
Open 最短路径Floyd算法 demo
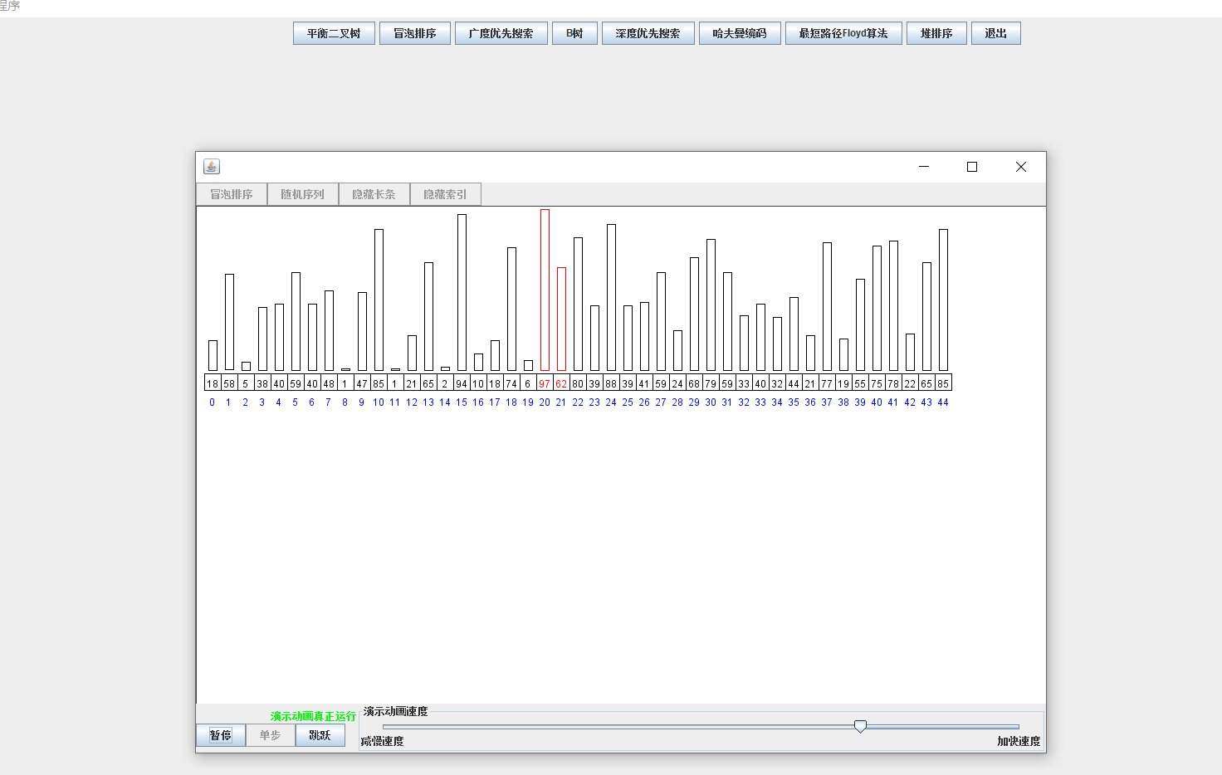coord(843,33)
